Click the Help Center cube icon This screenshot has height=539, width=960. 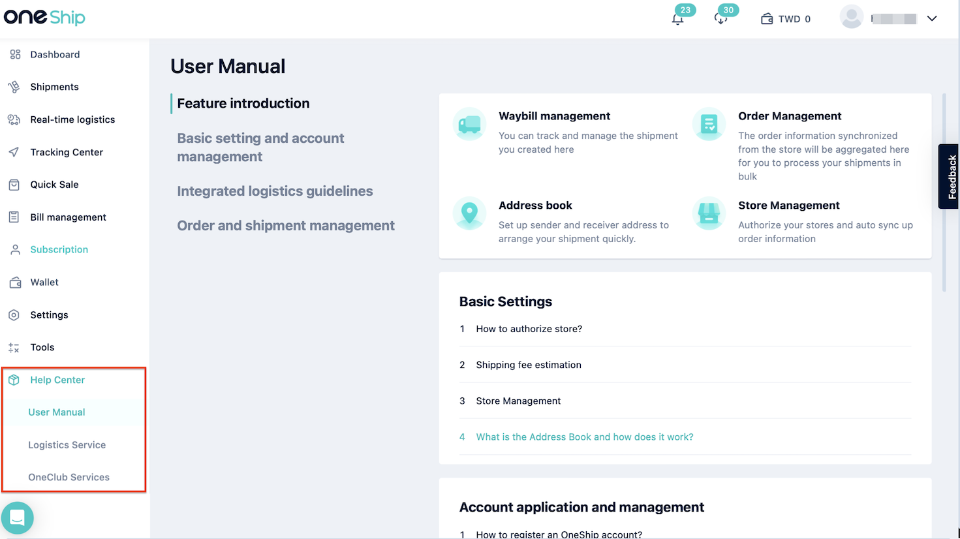click(14, 380)
